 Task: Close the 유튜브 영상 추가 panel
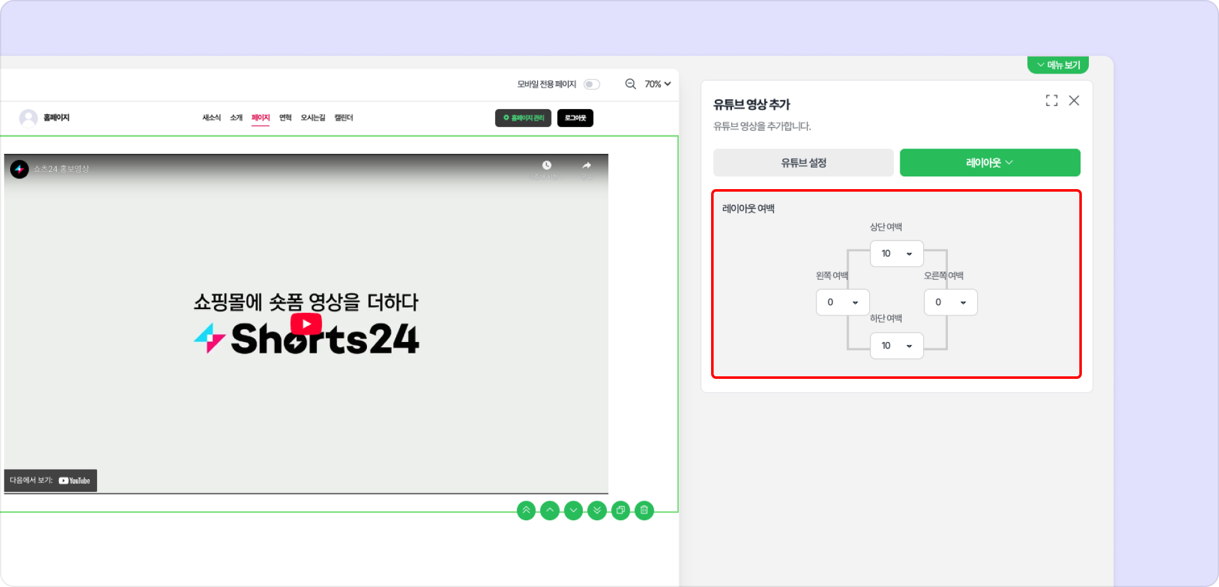pos(1074,100)
